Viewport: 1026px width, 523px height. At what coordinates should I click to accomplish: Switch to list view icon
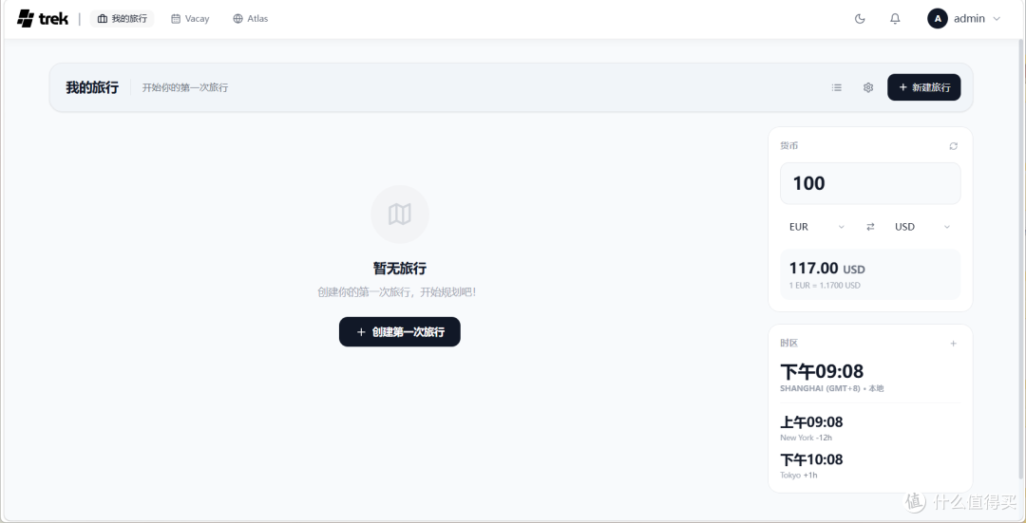[836, 87]
